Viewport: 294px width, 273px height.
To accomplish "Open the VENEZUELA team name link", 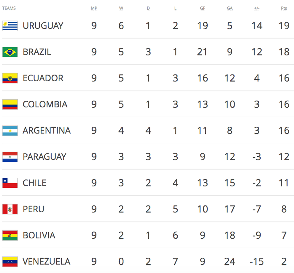I will [47, 262].
